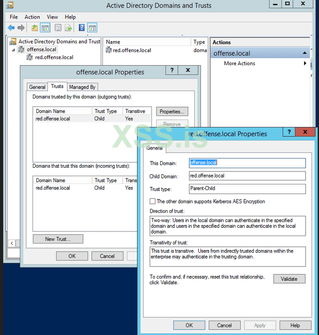Viewport: 319px width, 335px height.
Task: Open the Help menu
Action: click(70, 17)
